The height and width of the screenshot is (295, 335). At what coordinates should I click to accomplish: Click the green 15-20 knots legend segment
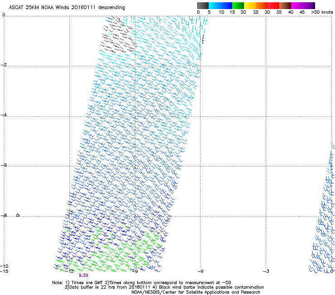pyautogui.click(x=238, y=5)
